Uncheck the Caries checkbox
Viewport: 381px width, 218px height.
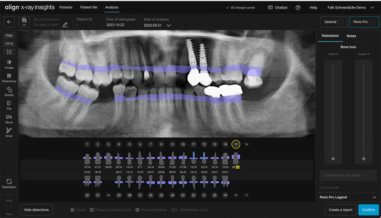72,209
